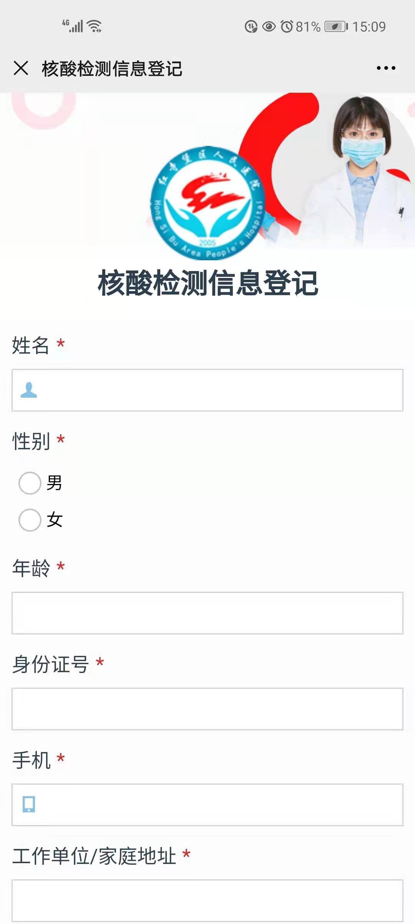Image resolution: width=415 pixels, height=924 pixels.
Task: Select the 女 (female) radio button
Action: click(x=30, y=520)
